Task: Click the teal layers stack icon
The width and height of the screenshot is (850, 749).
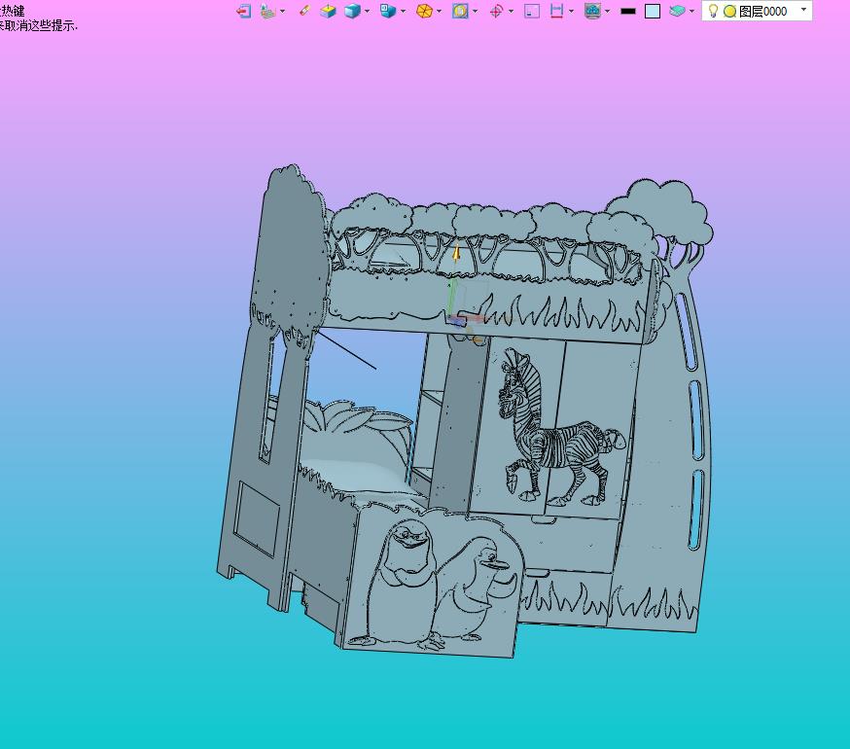Action: tap(678, 12)
